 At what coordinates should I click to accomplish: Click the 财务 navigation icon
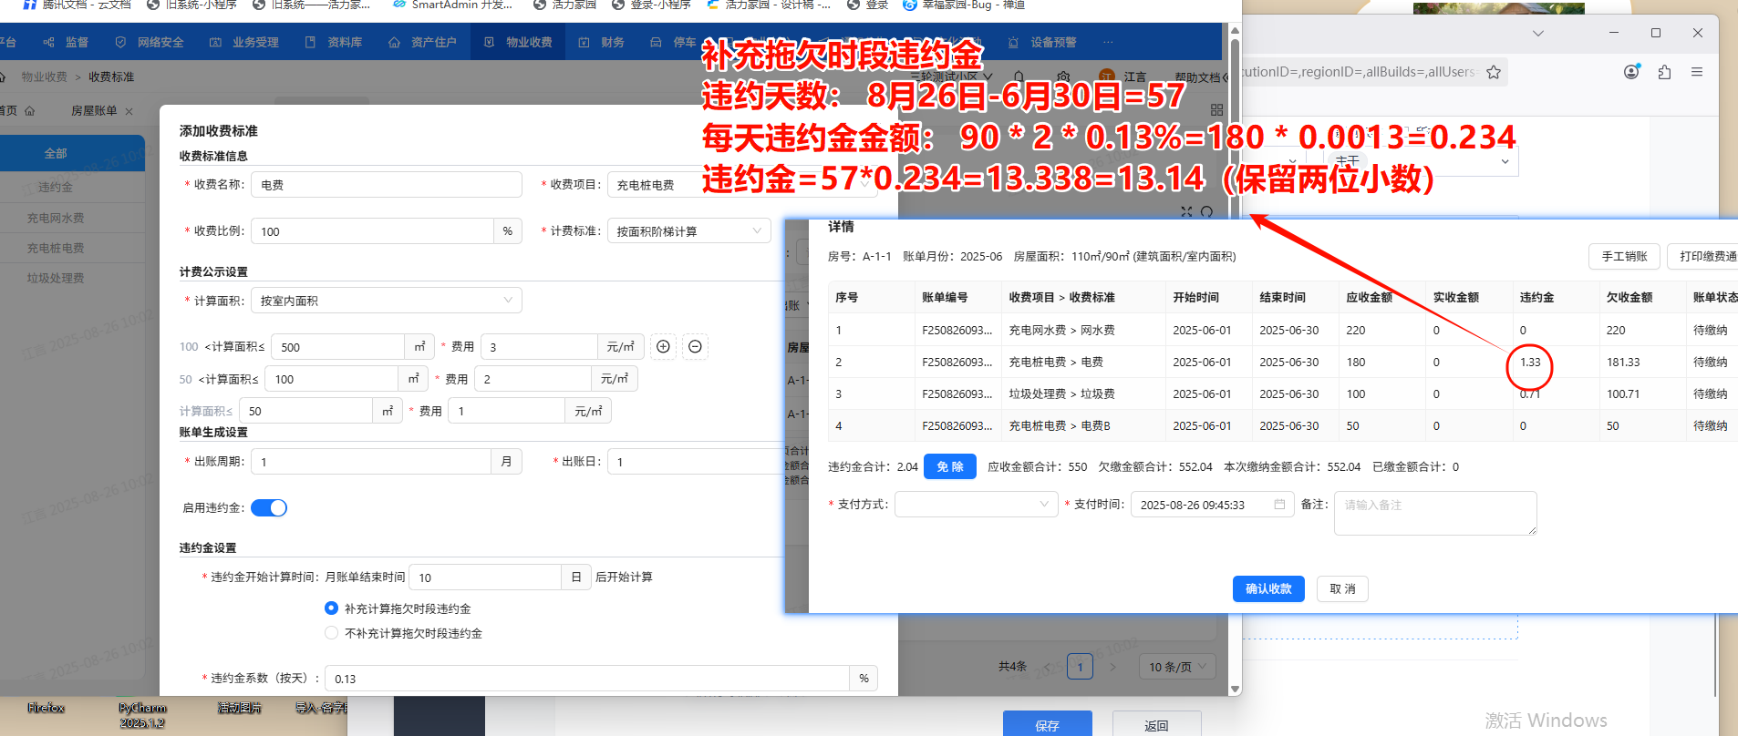pyautogui.click(x=584, y=42)
